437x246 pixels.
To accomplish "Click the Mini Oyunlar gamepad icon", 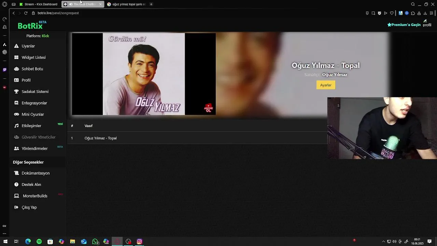I will pos(16,114).
